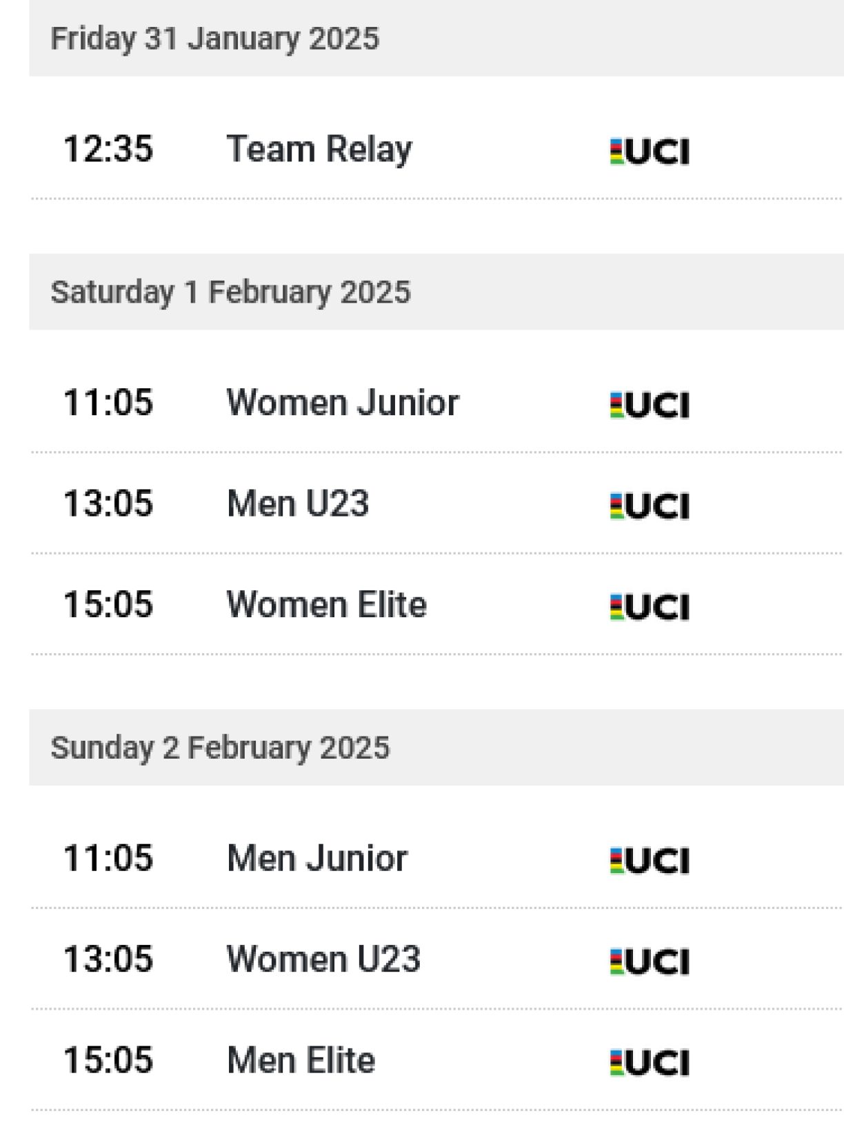
Task: Click the Friday 31 January 2025 header
Action: (214, 39)
